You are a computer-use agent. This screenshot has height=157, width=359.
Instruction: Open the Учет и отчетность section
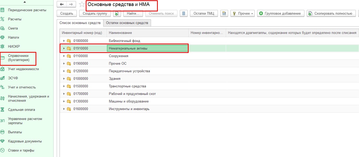[x=22, y=87]
